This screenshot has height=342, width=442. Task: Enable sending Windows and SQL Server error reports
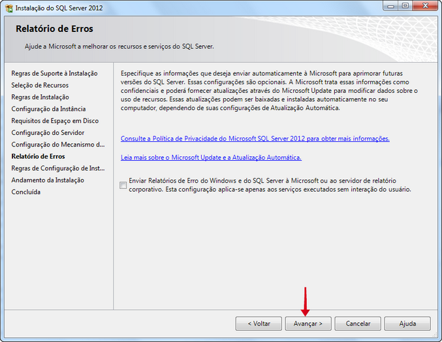123,185
